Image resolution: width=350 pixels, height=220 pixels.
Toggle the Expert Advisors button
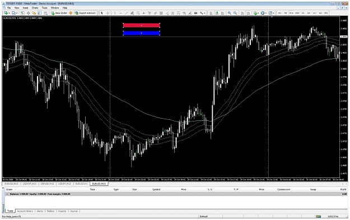[x=86, y=13]
